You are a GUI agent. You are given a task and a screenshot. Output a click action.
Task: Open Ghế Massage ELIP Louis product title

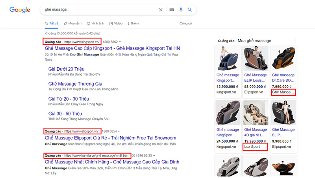click(x=255, y=78)
